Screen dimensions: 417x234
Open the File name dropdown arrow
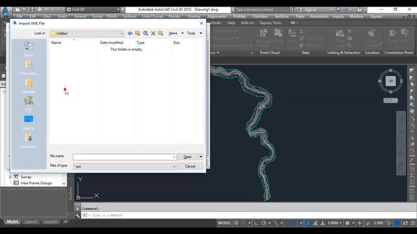tap(174, 157)
